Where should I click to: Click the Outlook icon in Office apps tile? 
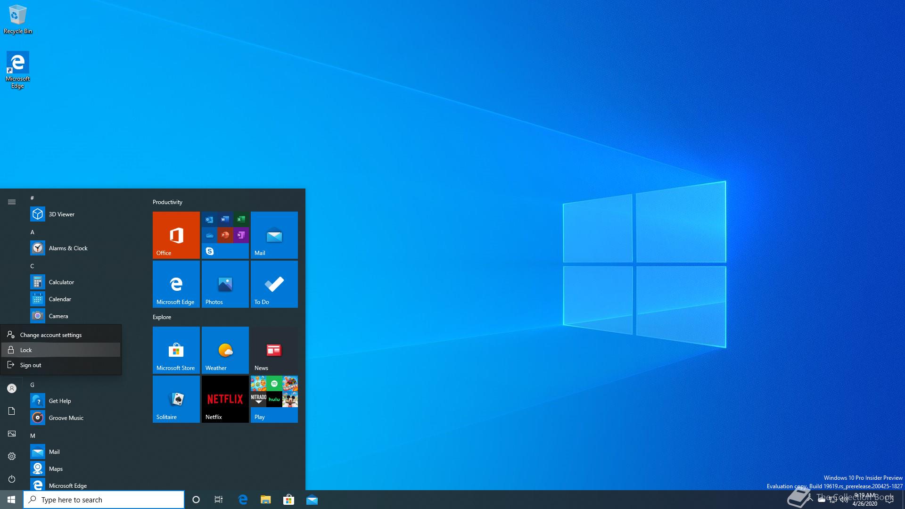(209, 219)
